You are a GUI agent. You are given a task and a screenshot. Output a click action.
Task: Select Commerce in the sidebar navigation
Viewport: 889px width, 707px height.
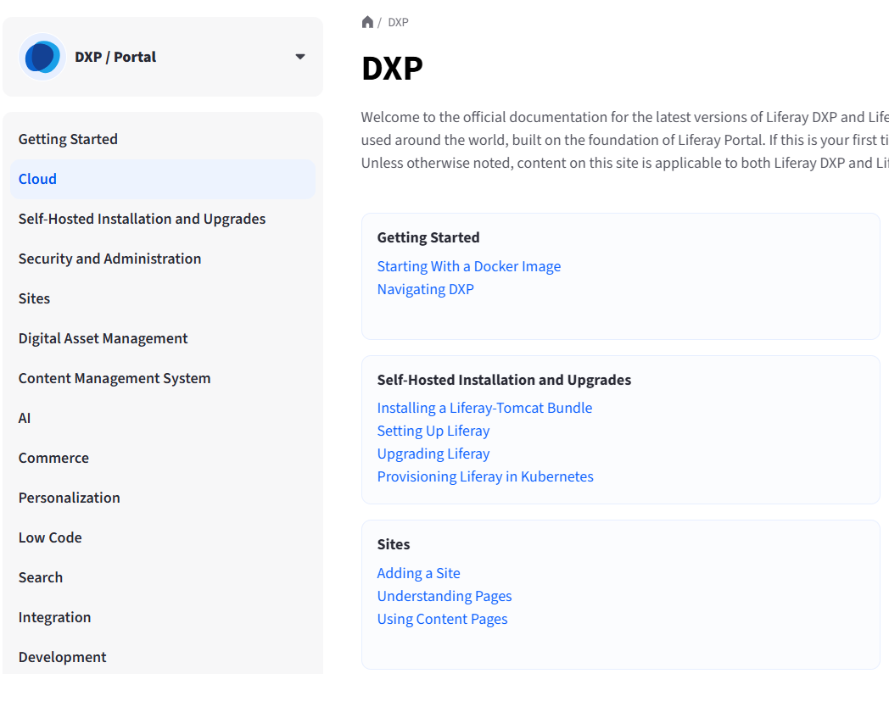click(53, 458)
